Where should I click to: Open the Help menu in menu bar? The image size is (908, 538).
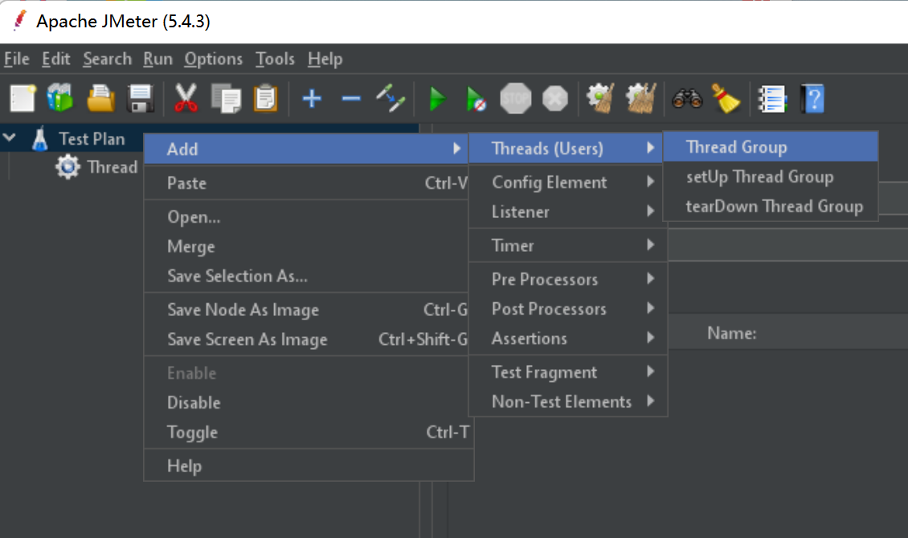(325, 60)
